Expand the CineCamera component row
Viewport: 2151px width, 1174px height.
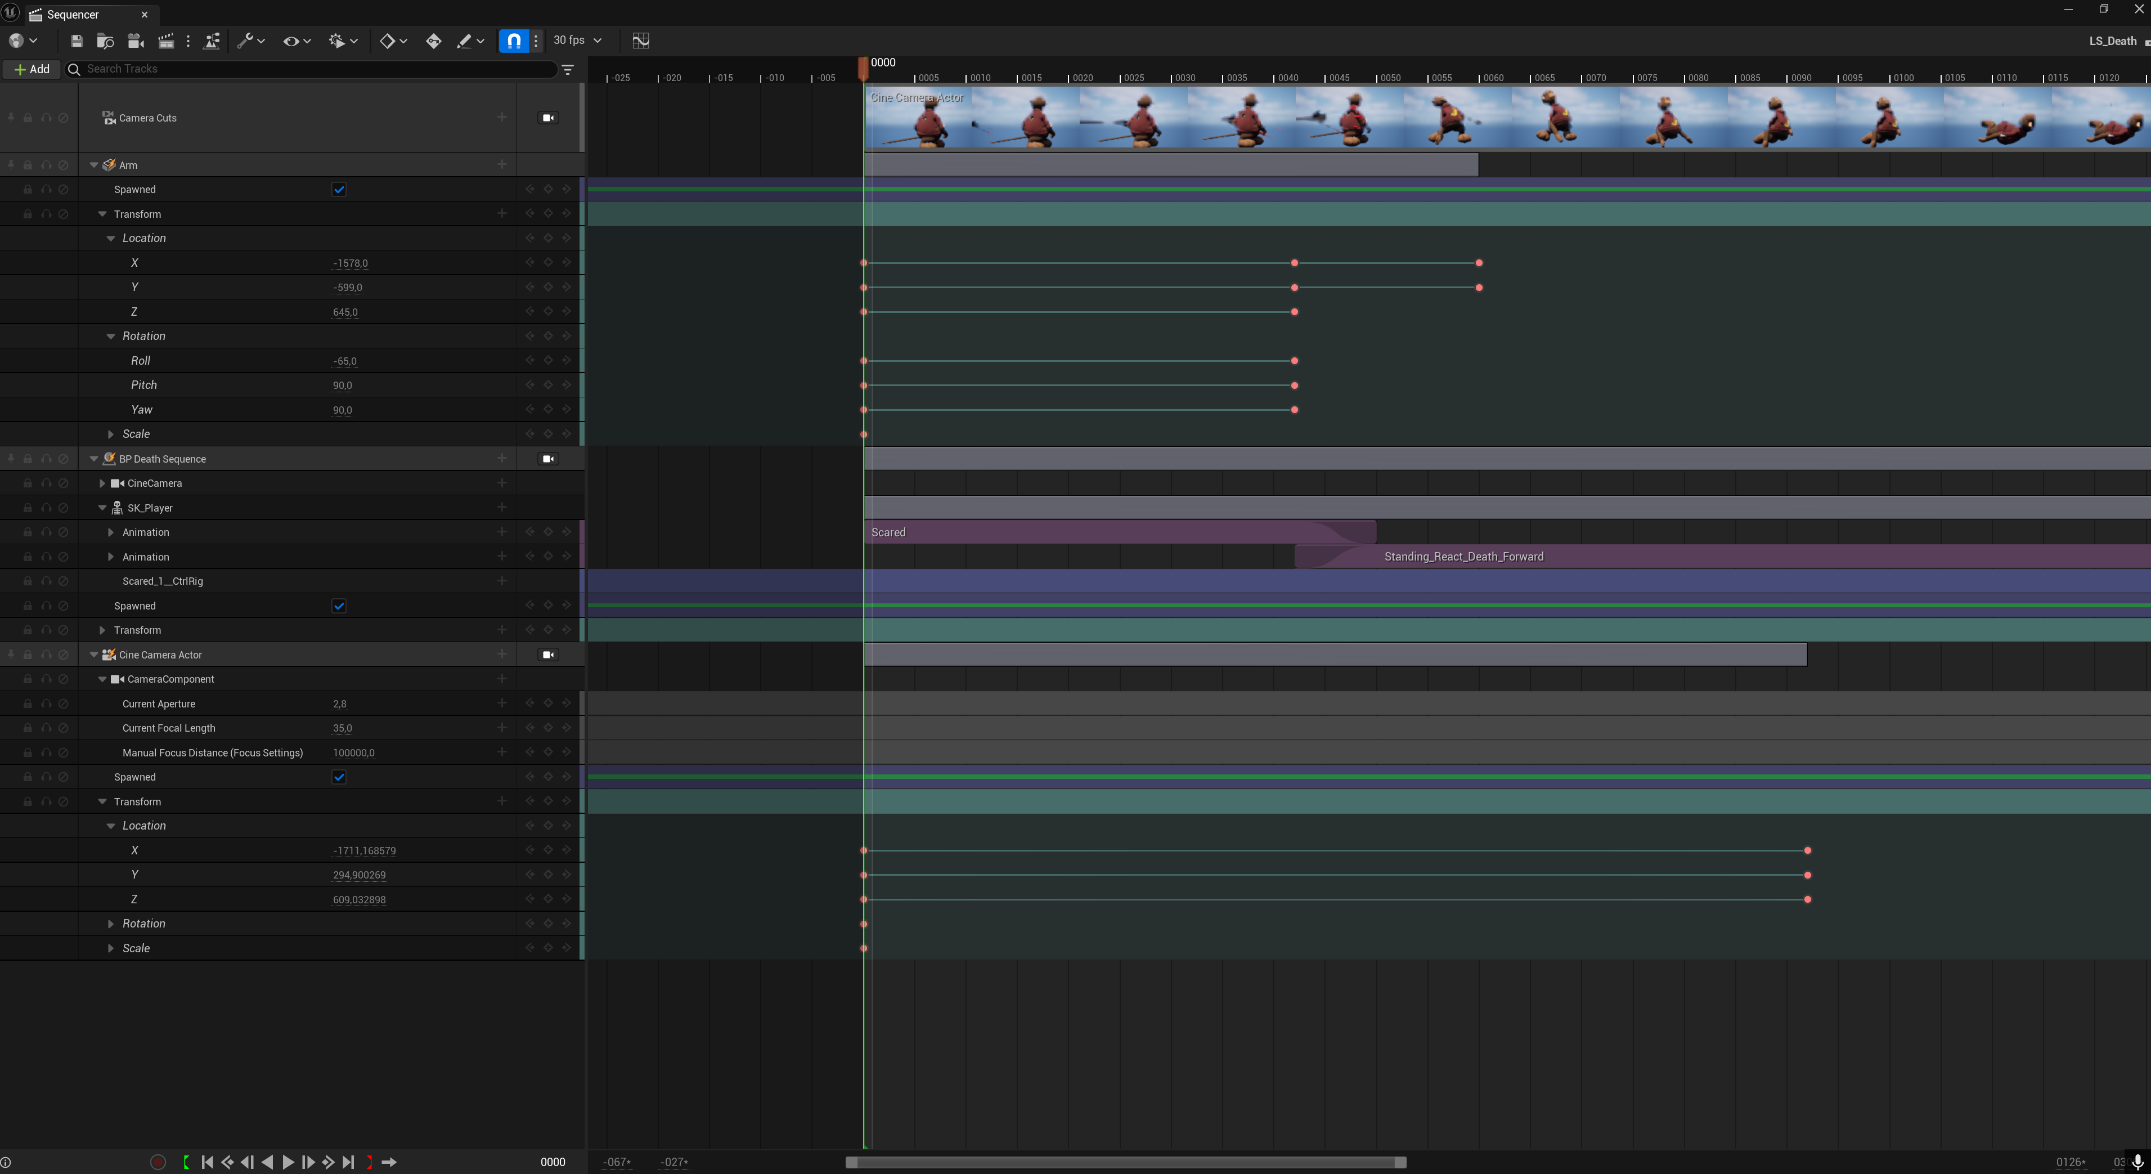102,483
